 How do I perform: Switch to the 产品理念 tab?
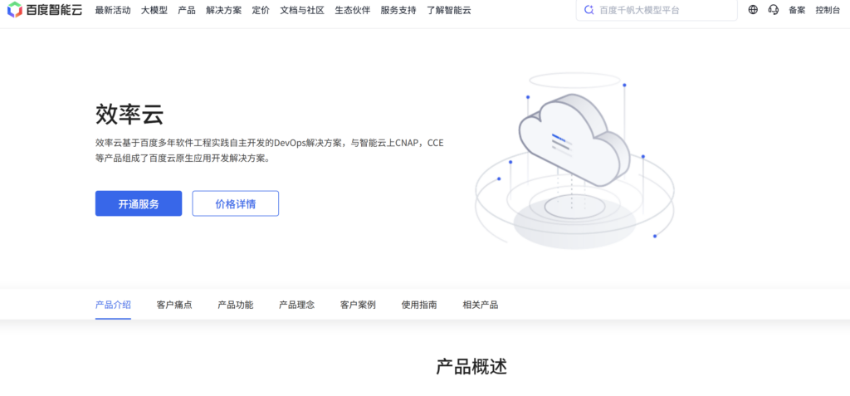pos(297,305)
